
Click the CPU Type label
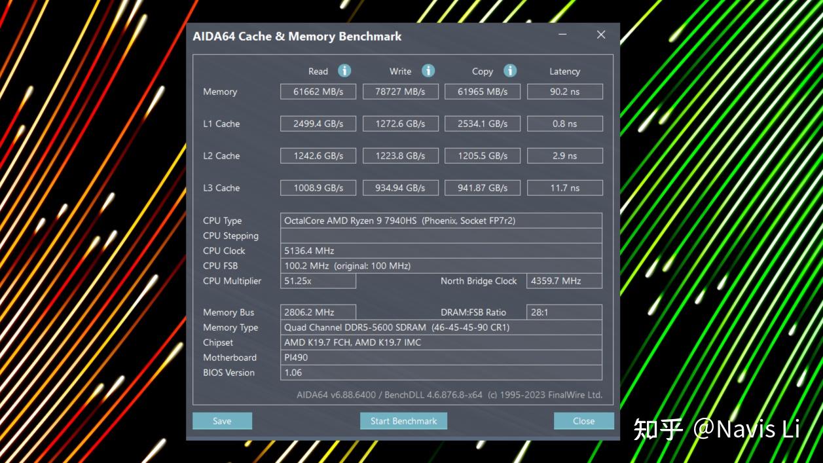pos(223,221)
